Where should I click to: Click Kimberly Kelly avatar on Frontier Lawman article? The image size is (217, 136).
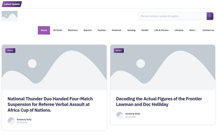120,115
